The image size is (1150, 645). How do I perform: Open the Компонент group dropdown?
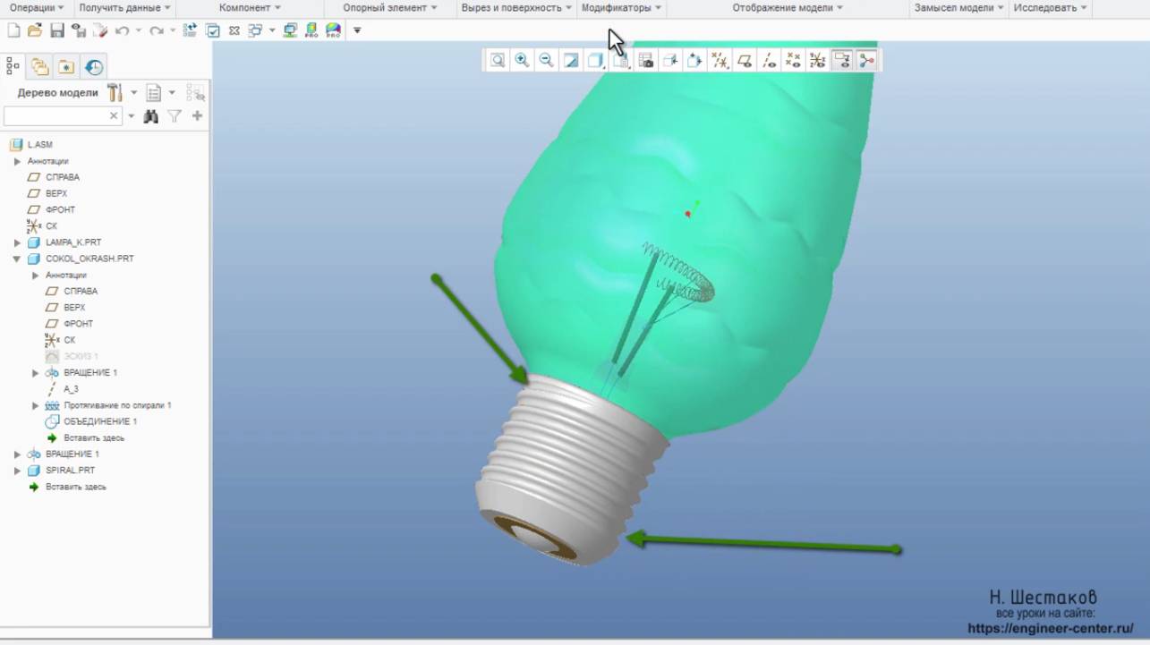[x=250, y=8]
